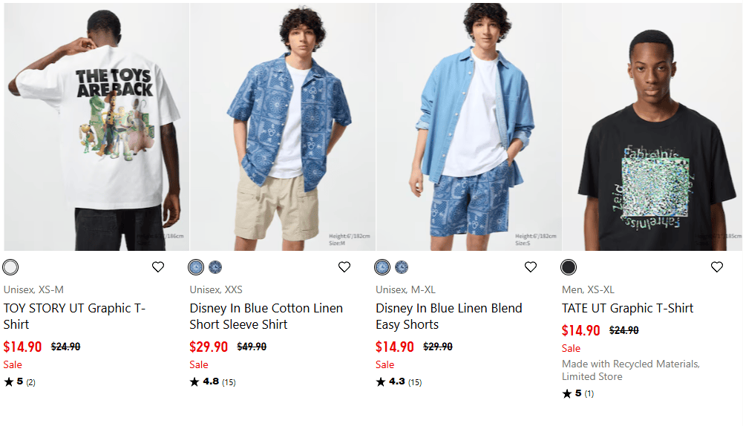This screenshot has height=426, width=743.
Task: Add Disney Cotton Linen Shirt to wishlist
Action: 344,267
